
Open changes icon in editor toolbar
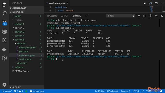tap(150, 3)
